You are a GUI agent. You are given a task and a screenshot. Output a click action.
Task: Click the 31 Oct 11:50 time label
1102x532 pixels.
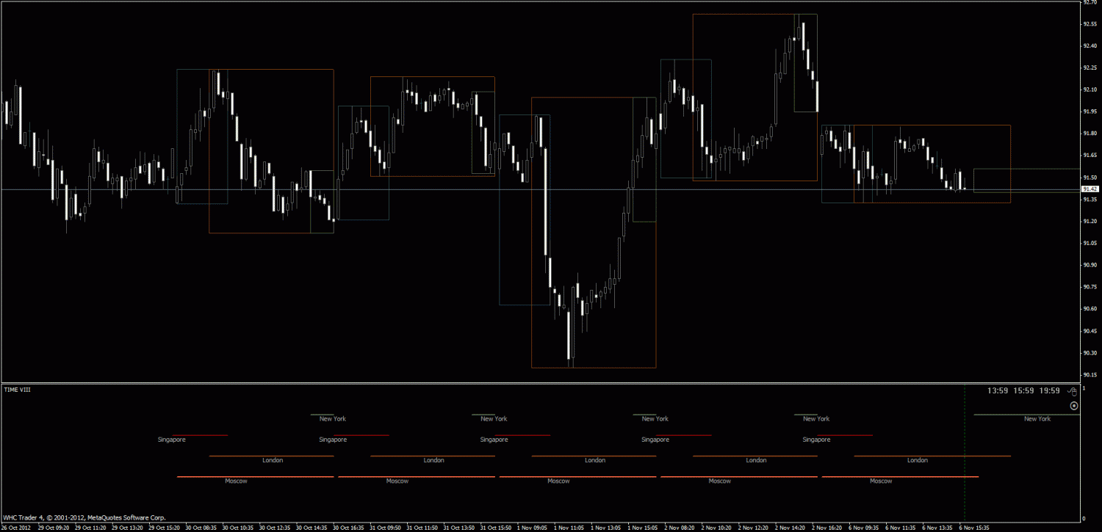[422, 528]
